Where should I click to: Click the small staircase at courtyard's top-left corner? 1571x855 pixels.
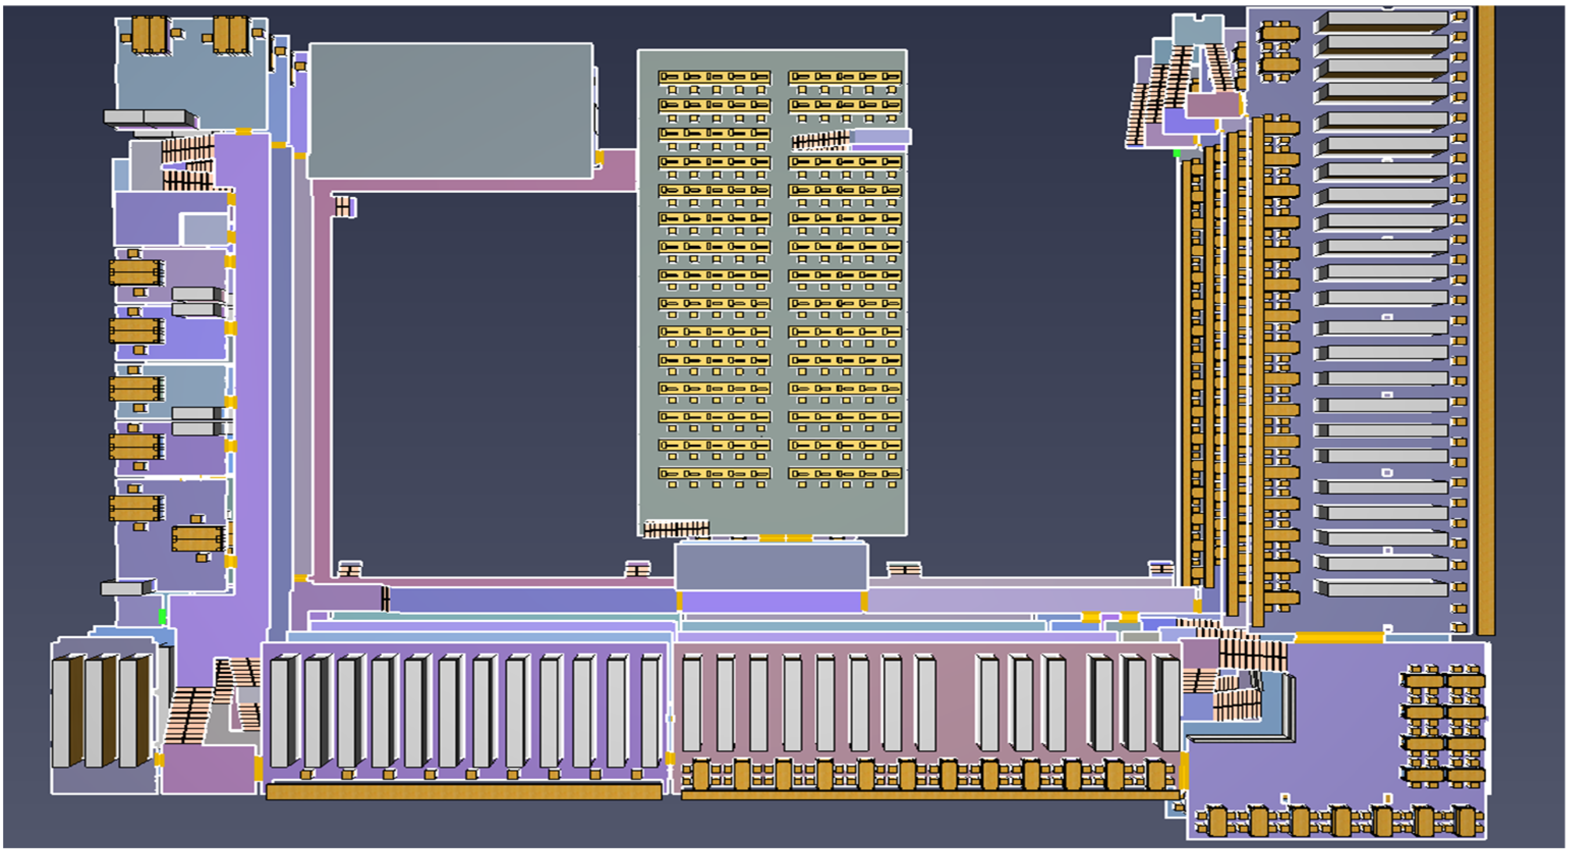343,206
